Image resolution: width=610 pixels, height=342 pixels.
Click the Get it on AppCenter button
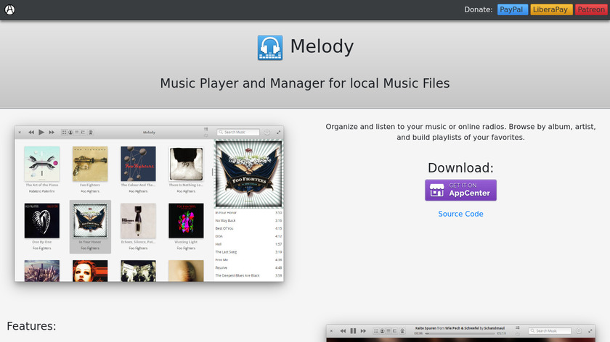[460, 190]
